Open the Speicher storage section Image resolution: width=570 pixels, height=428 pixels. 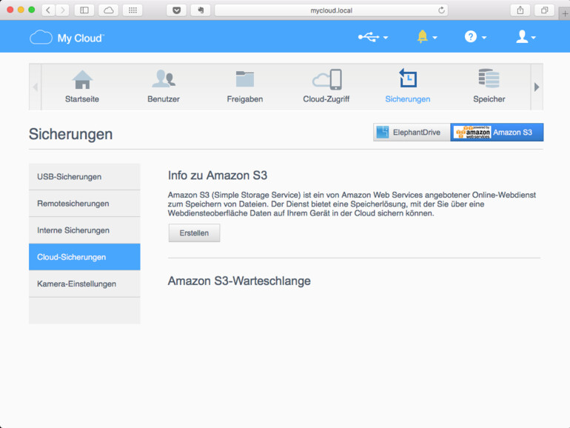pyautogui.click(x=489, y=87)
